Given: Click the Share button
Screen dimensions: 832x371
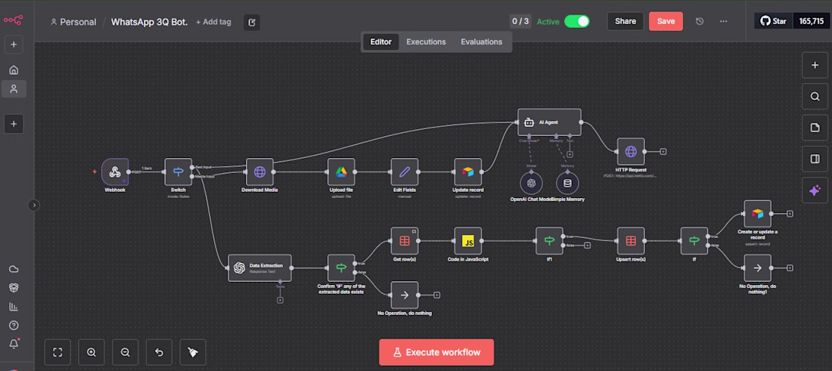Looking at the screenshot, I should pyautogui.click(x=626, y=21).
